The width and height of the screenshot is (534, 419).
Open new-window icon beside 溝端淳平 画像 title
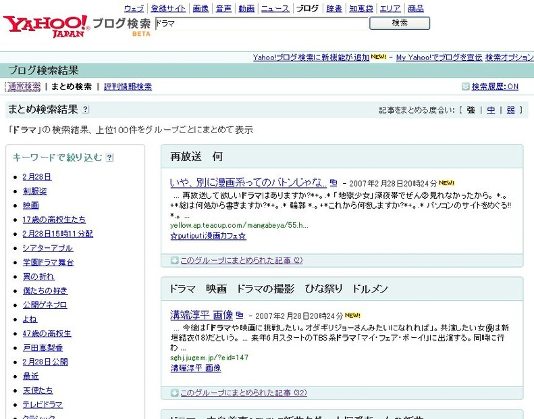[x=240, y=316]
